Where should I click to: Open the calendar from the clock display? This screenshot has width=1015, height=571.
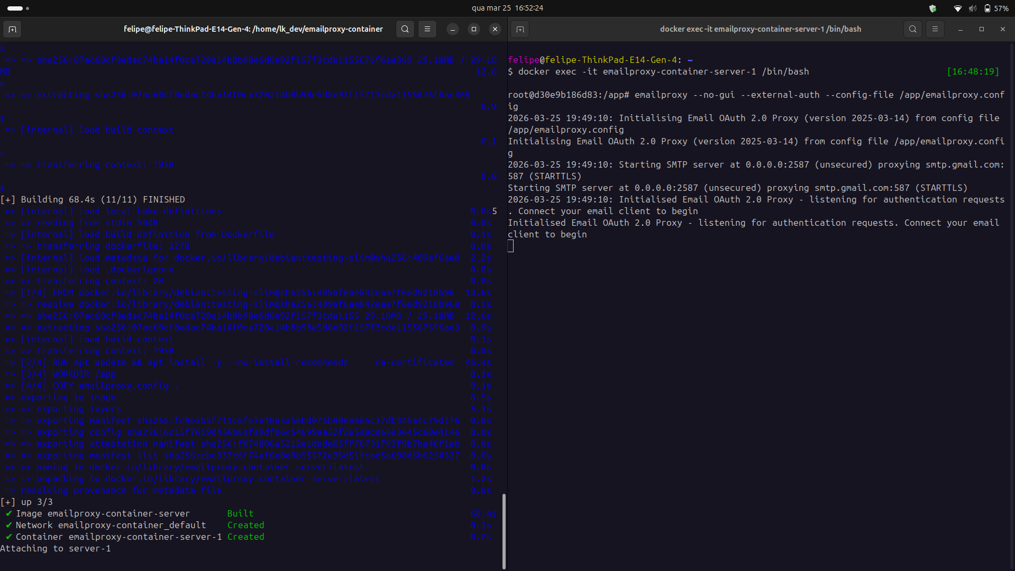click(x=507, y=8)
